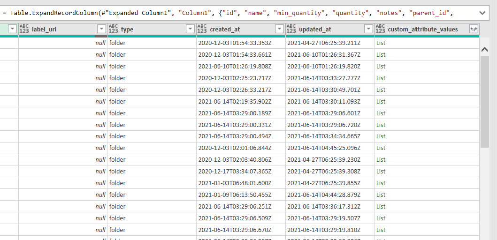497x240 pixels.
Task: Select cell created_at 2020-12-03T02:26:33.217Z
Action: coord(241,90)
